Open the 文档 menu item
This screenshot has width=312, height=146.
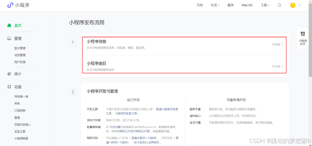(x=200, y=5)
